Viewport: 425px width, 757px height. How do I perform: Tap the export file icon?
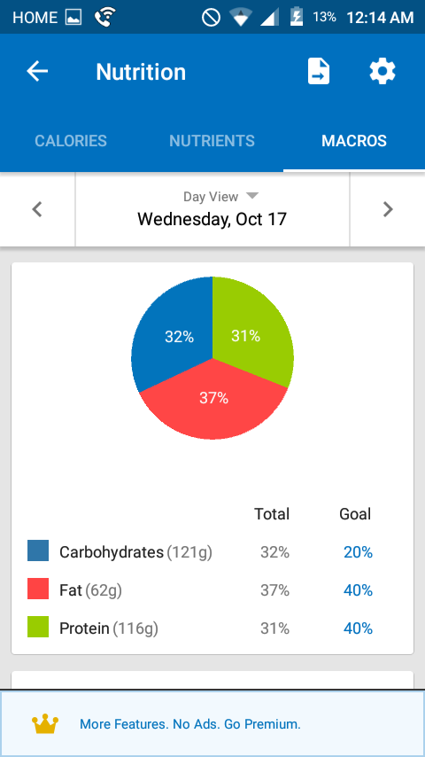pyautogui.click(x=319, y=72)
